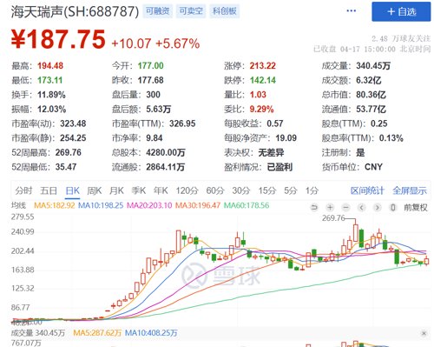Image resolution: width=434 pixels, height=347 pixels.
Task: Click the 科创板 tag
Action: tap(224, 11)
